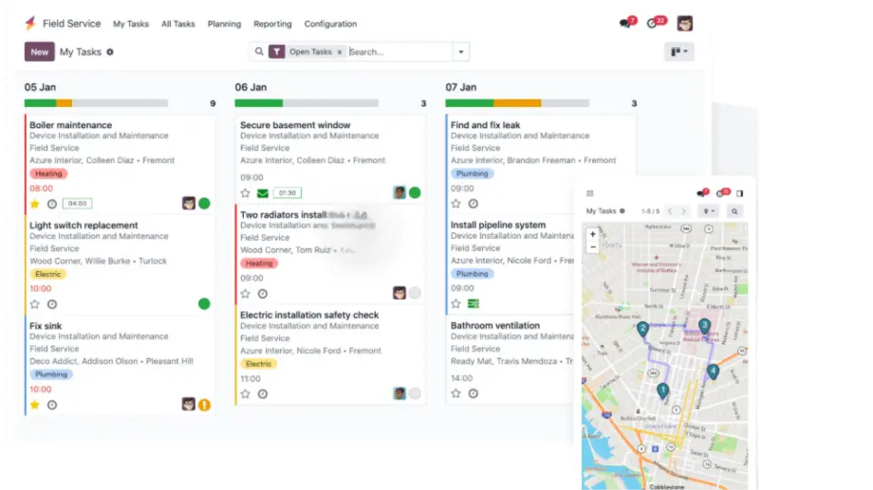Open the map pin view dropdown
This screenshot has height=490, width=873.
point(708,211)
